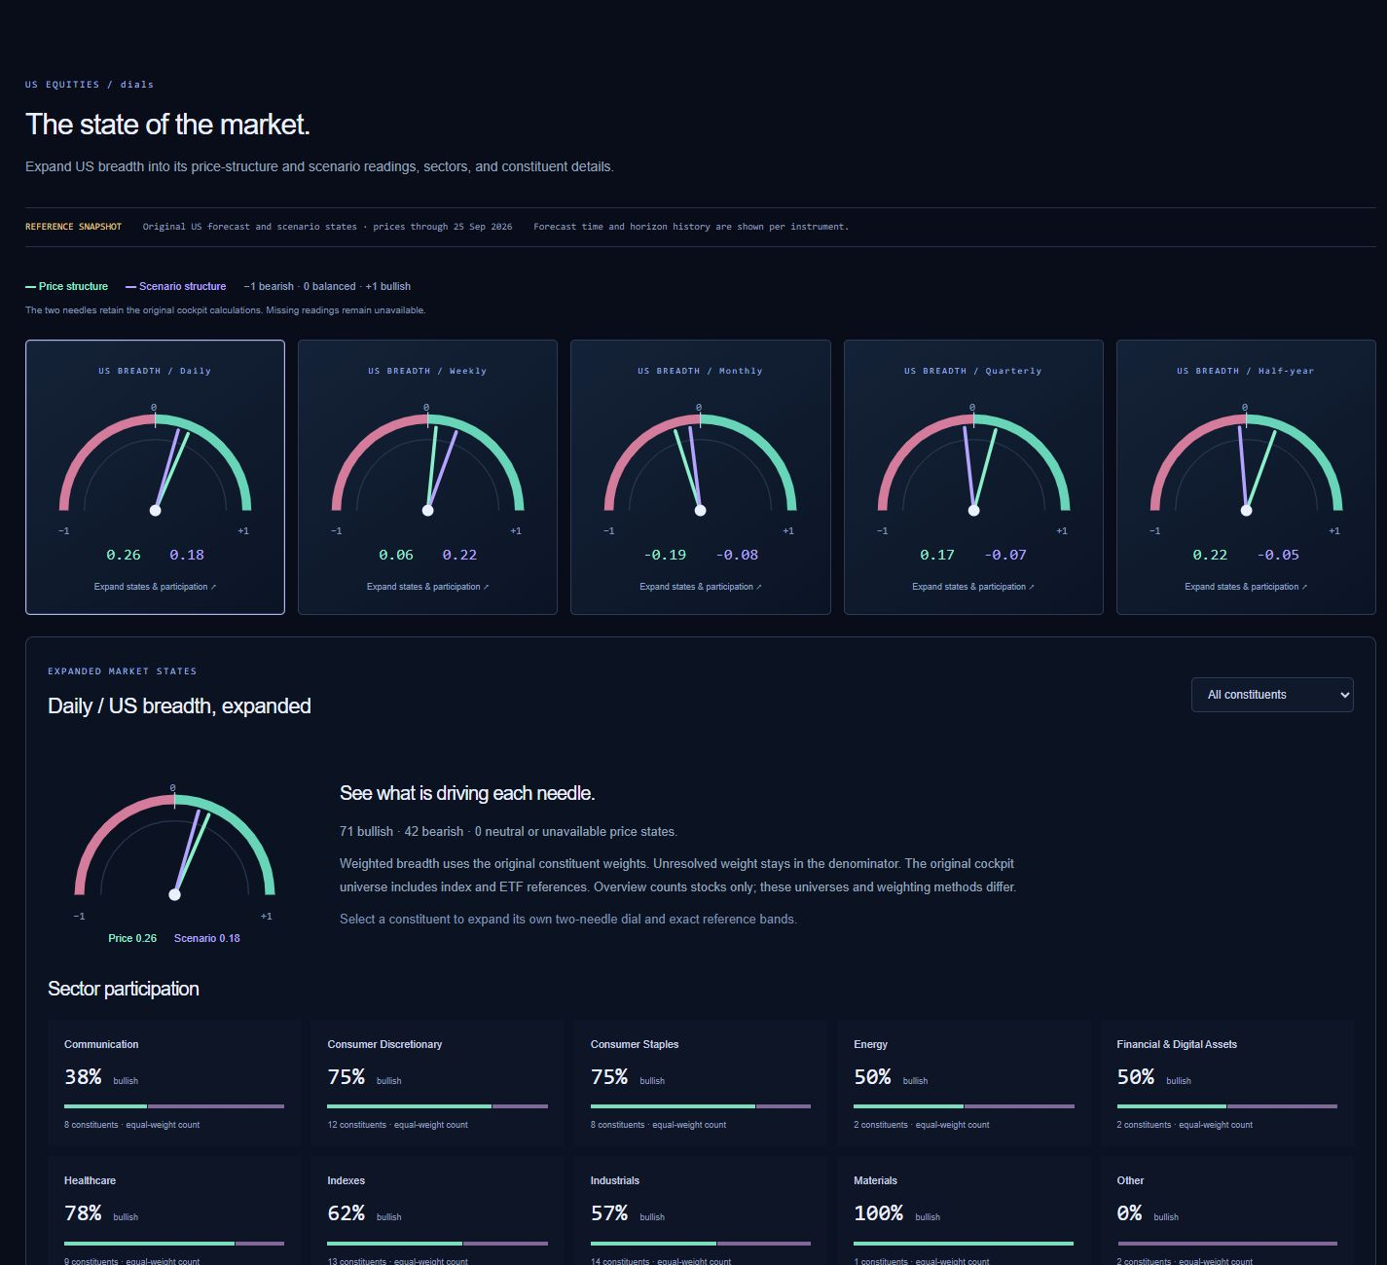Click The state of the market heading
The height and width of the screenshot is (1265, 1387).
[x=167, y=125]
